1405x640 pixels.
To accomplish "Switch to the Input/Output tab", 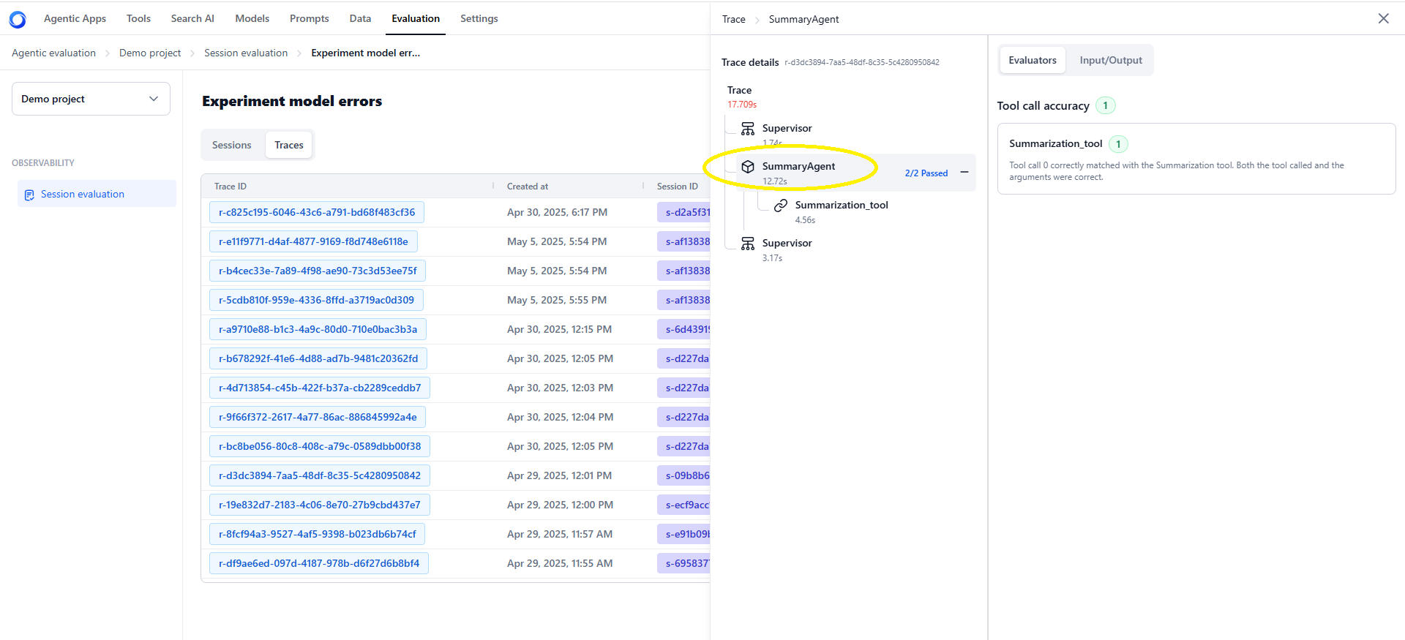I will [1111, 60].
